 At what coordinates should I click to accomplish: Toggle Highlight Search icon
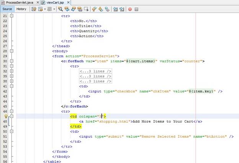pyautogui.click(x=80, y=9)
